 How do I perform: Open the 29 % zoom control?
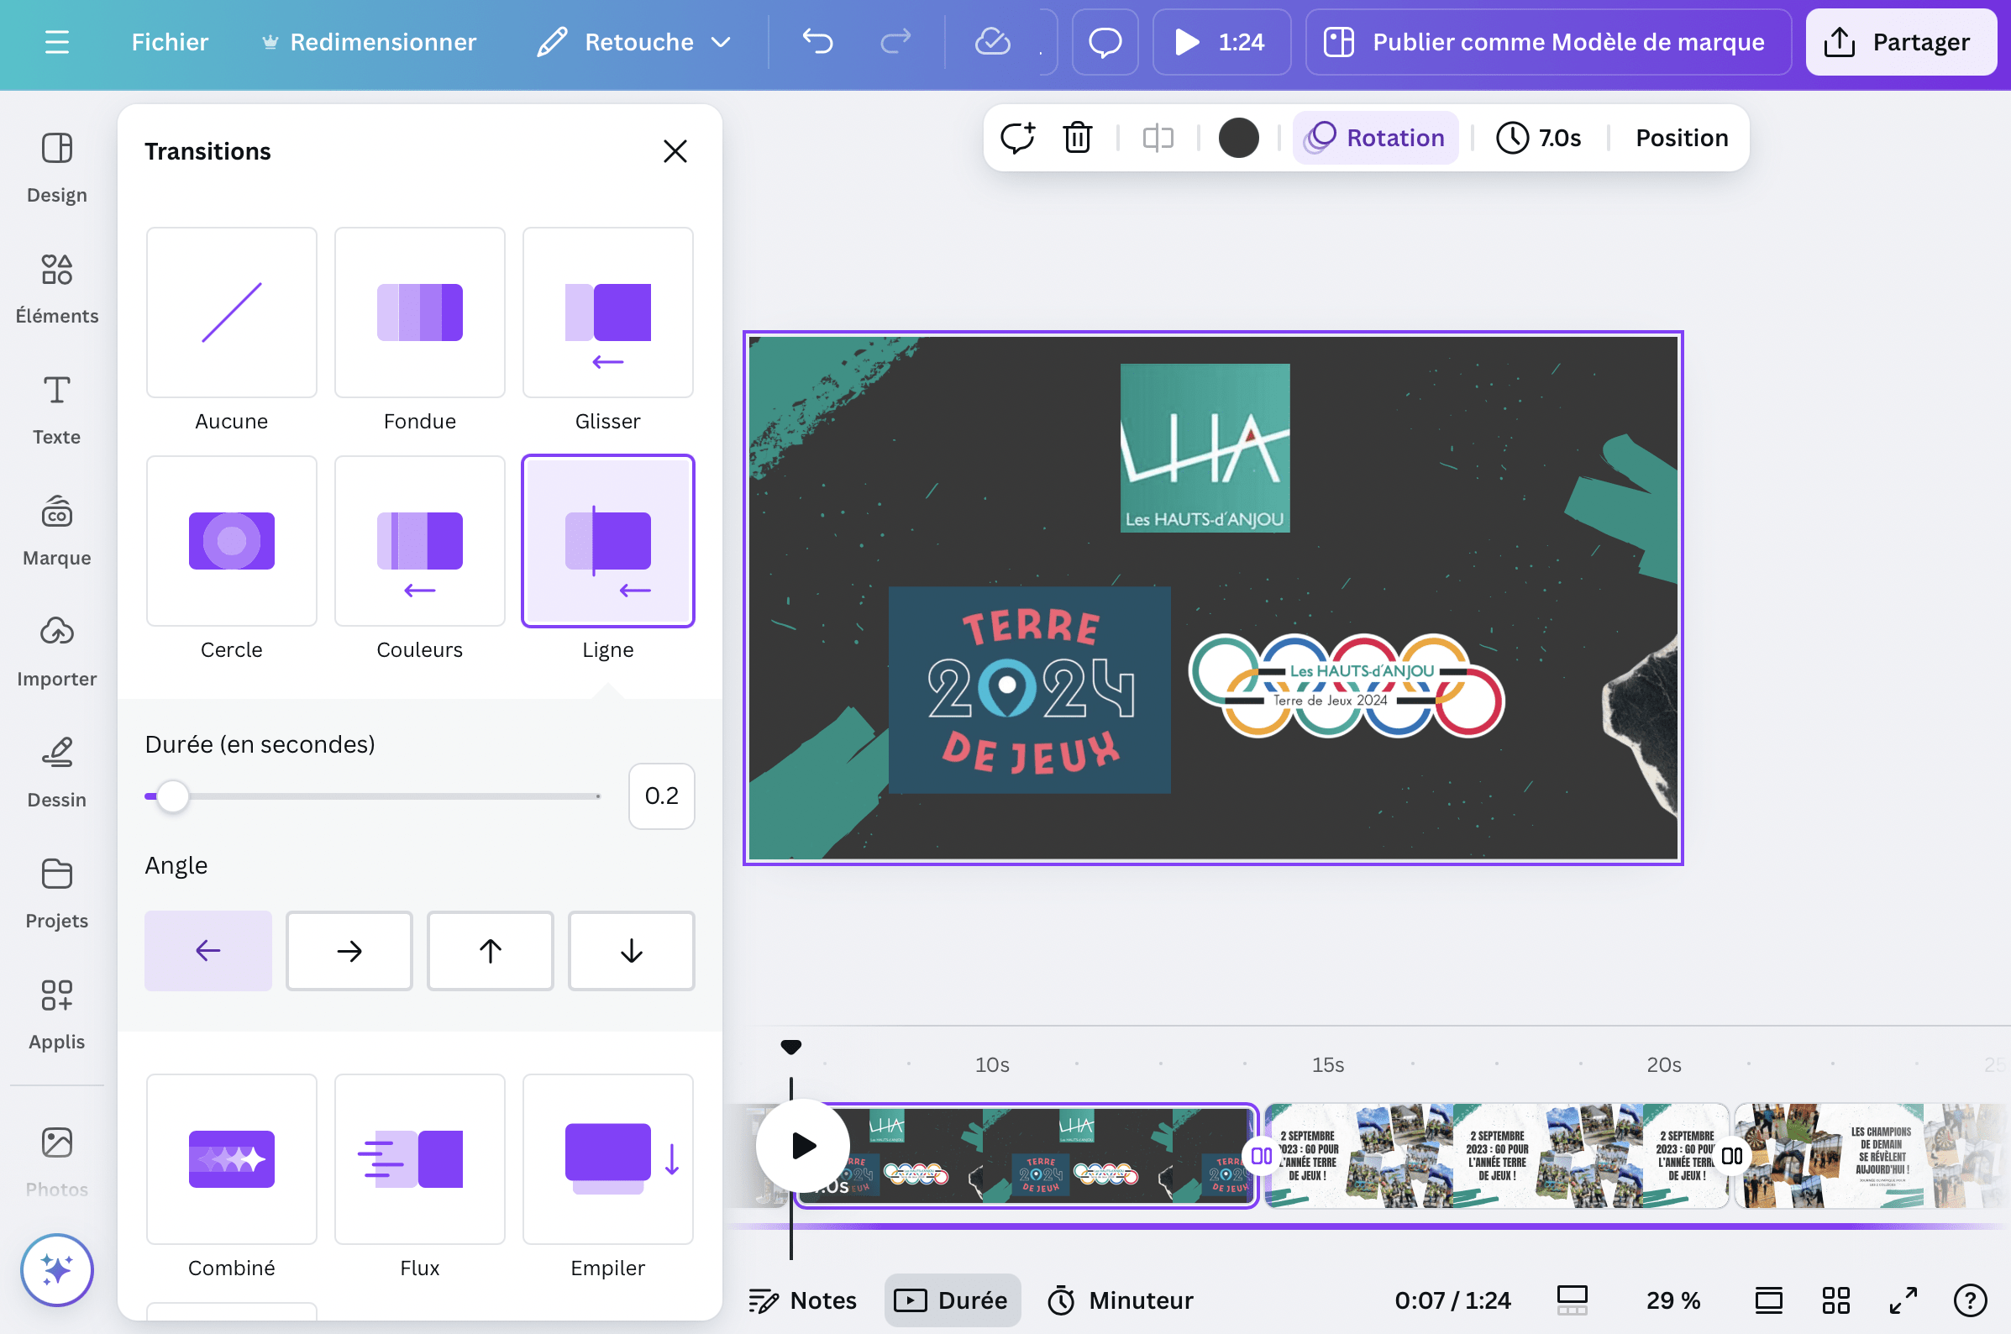pos(1672,1300)
